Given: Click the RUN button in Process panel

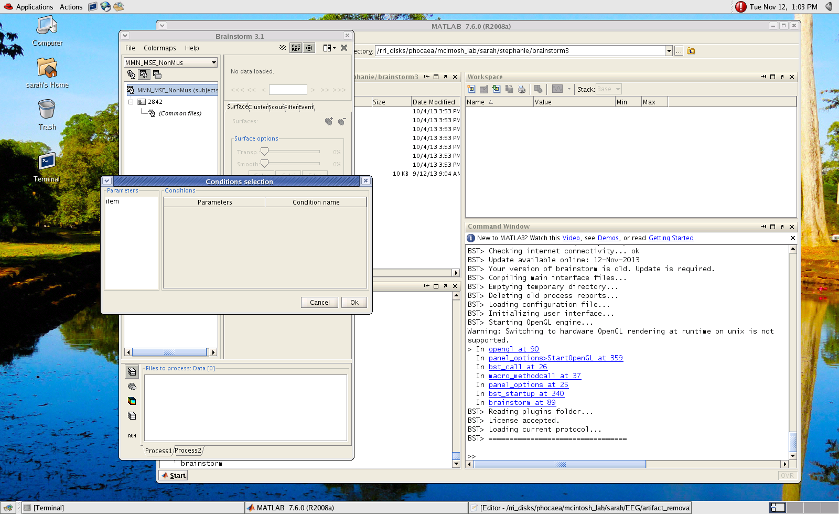Looking at the screenshot, I should click(x=132, y=436).
